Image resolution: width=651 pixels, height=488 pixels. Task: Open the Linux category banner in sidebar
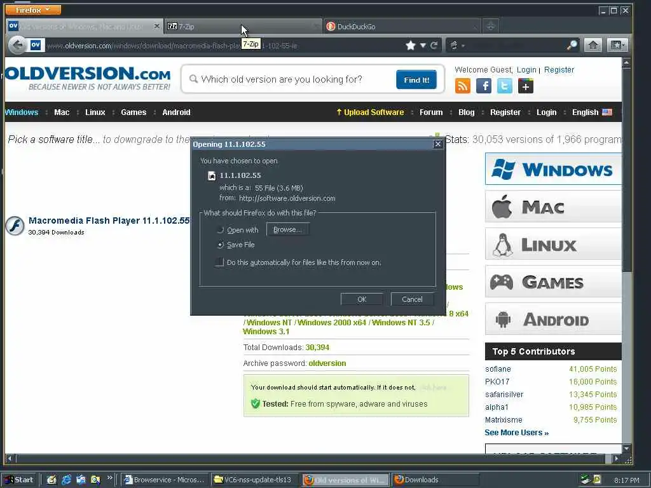[x=553, y=244]
